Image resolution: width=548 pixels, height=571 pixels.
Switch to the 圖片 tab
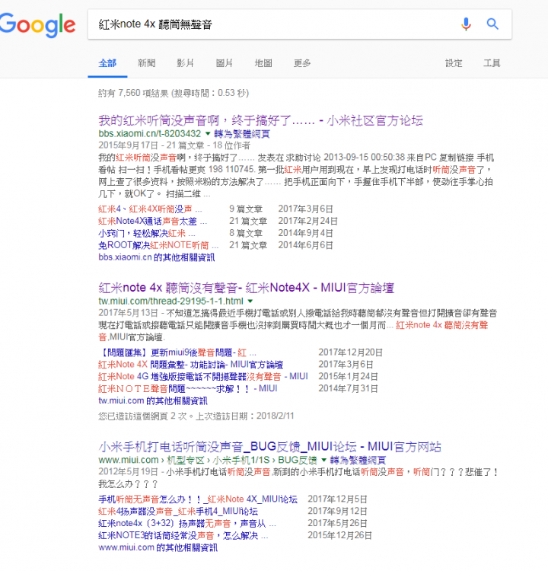click(x=225, y=63)
